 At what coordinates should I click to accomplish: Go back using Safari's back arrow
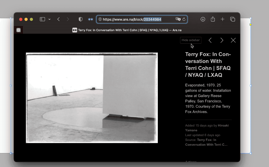[x=59, y=19]
